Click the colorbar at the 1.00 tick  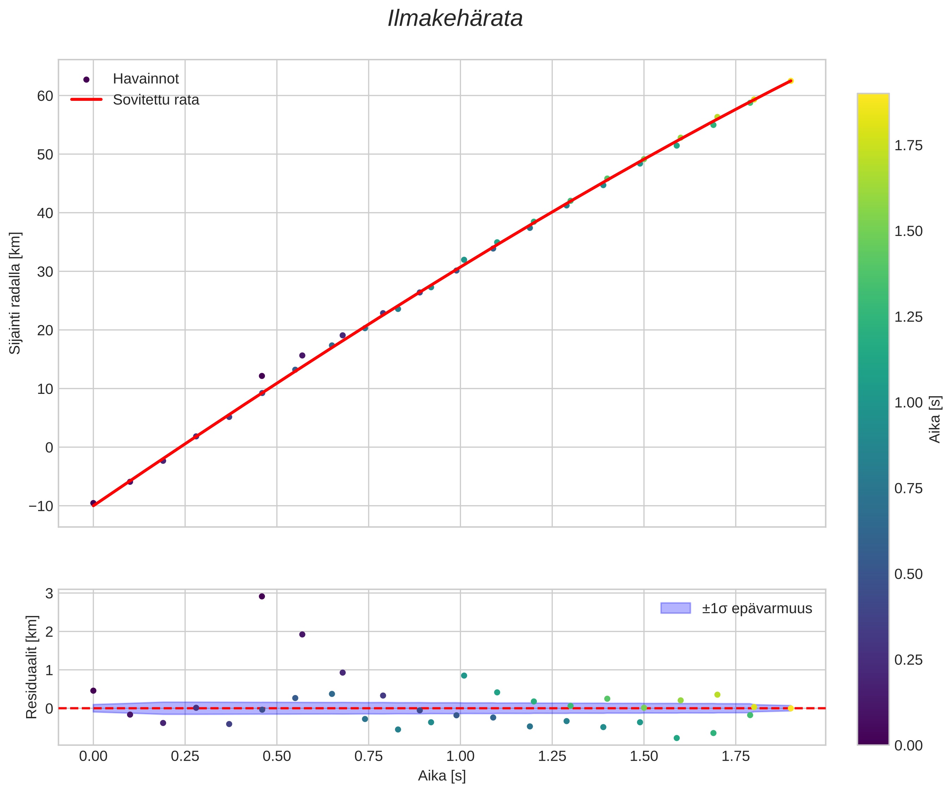[x=873, y=403]
